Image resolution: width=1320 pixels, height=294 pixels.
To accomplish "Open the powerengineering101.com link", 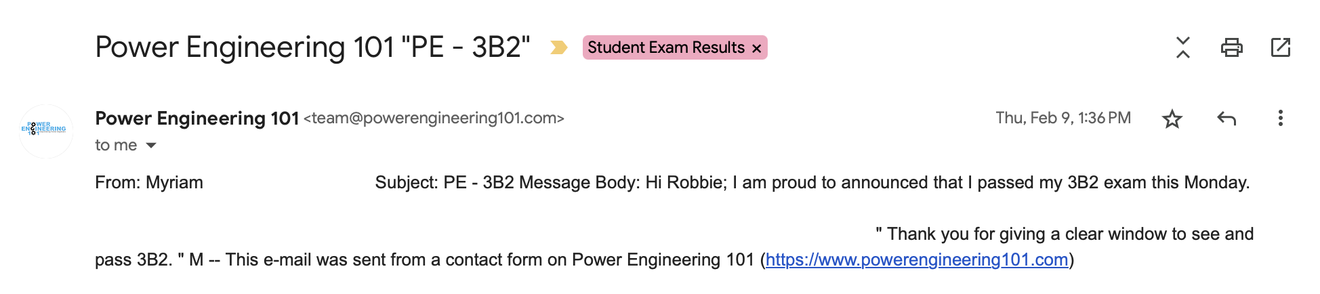I will tap(916, 260).
